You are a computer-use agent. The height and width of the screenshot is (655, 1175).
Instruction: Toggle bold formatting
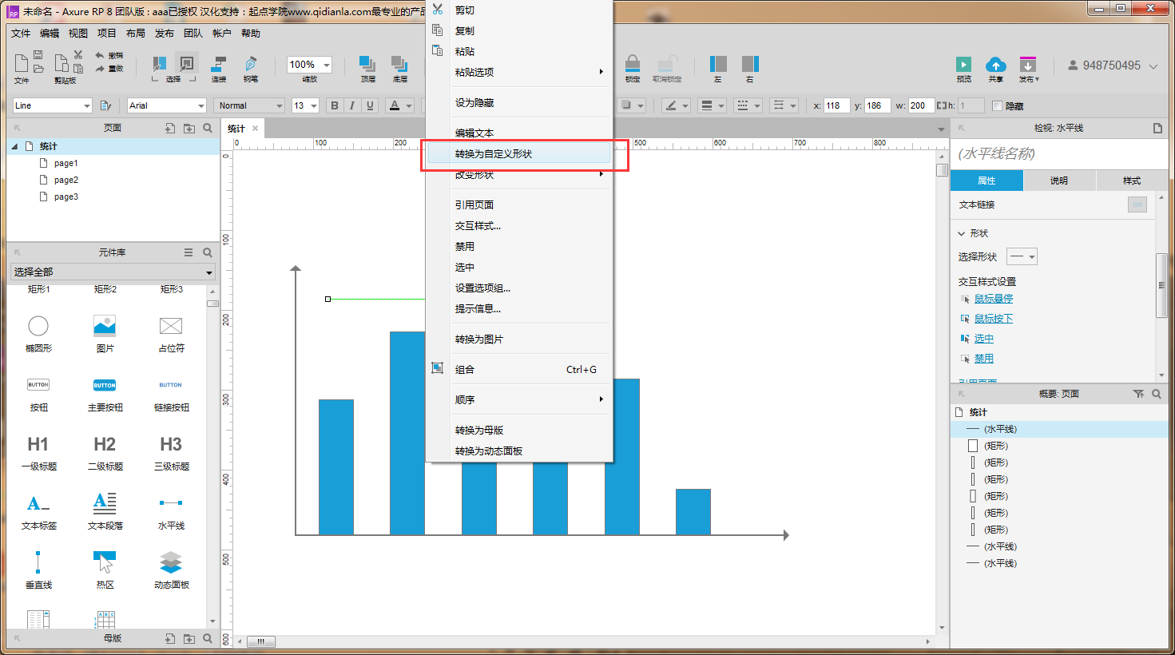coord(335,105)
